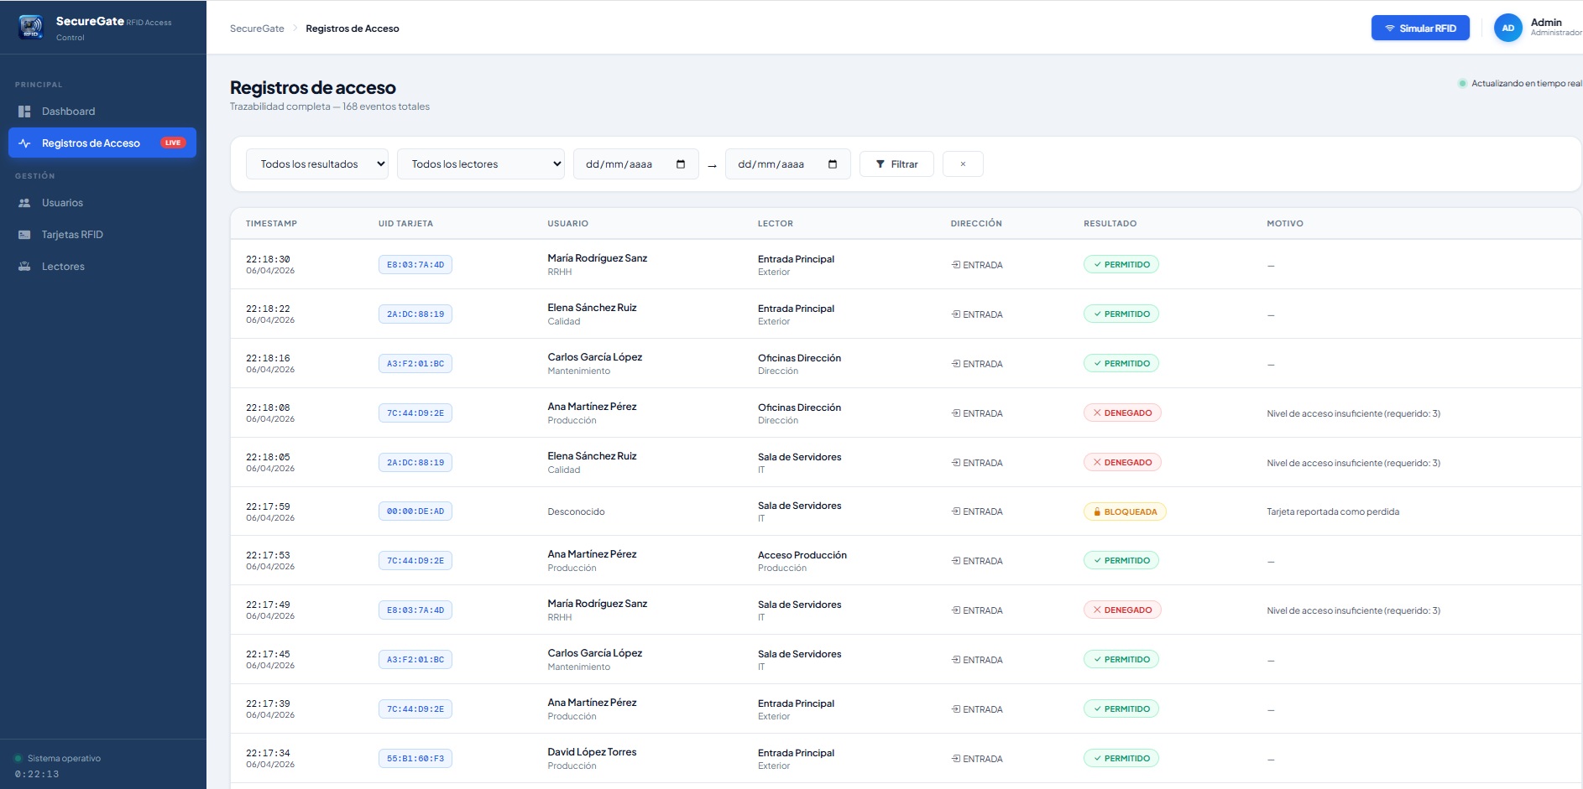1583x789 pixels.
Task: Click the Lectores reader icon in the sidebar
Action: [x=24, y=266]
